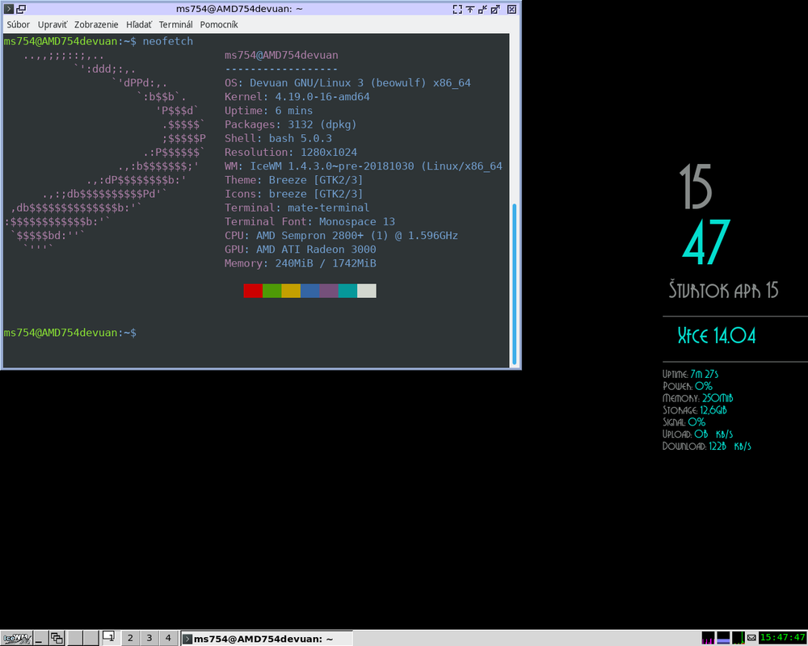Image resolution: width=808 pixels, height=646 pixels.
Task: Open the window list taskbar icon
Action: 57,638
